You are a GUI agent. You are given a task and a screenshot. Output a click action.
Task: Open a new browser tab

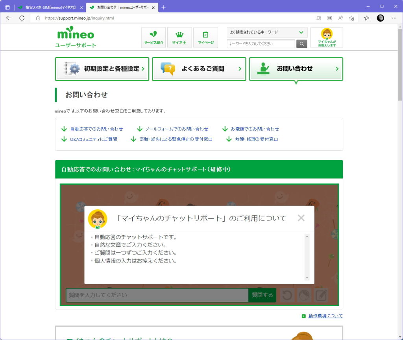tap(163, 7)
